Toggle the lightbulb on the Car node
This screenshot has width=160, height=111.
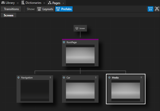pos(96,78)
